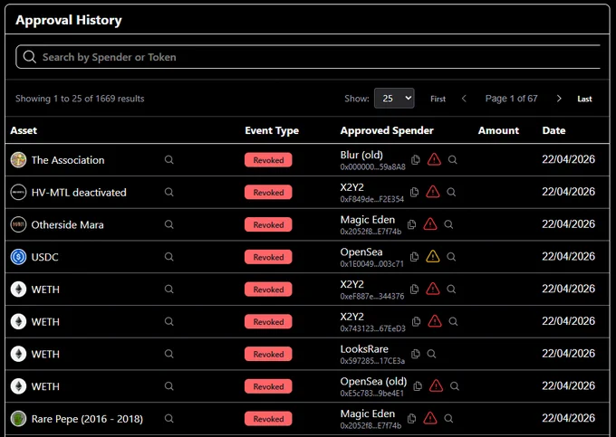Look up OpenSea 0x1E0049 spender with magnifier
Image resolution: width=616 pixels, height=437 pixels.
point(451,257)
